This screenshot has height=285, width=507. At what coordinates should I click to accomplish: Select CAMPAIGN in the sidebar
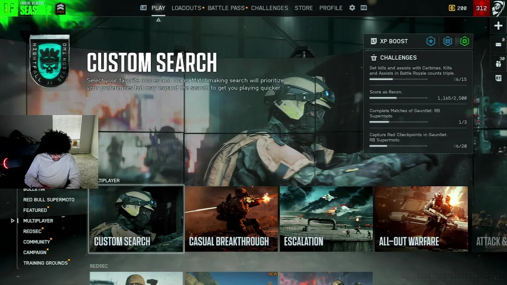pyautogui.click(x=35, y=252)
